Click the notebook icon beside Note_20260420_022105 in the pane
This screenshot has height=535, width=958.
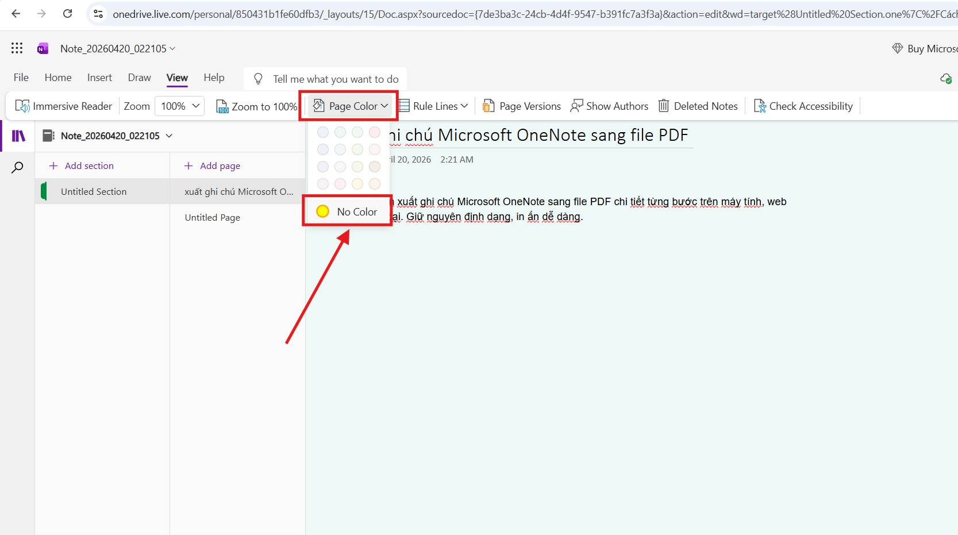click(x=49, y=136)
